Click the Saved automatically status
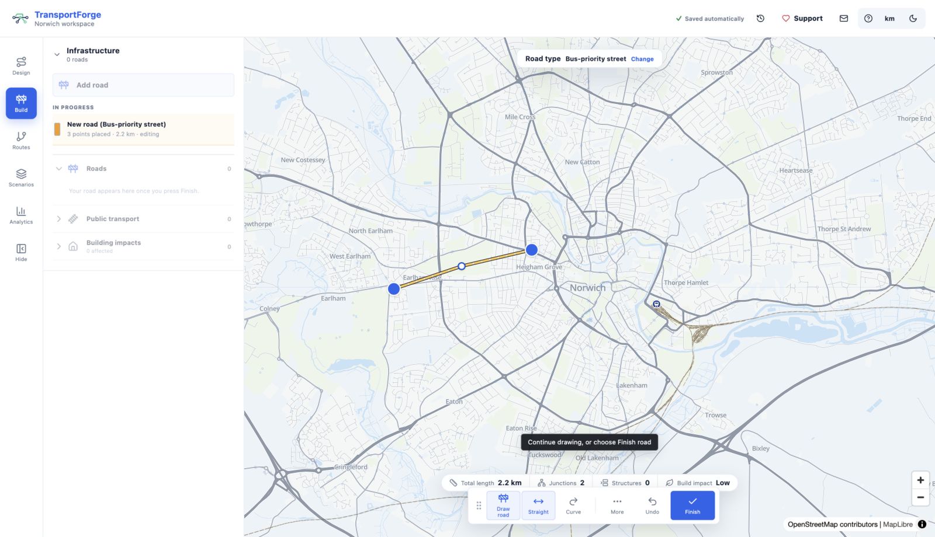The width and height of the screenshot is (935, 537). point(709,19)
